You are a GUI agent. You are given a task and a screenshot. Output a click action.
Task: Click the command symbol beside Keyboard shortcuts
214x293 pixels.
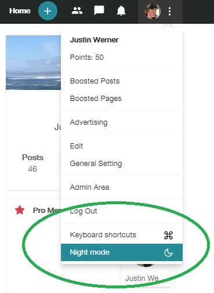[x=168, y=235]
